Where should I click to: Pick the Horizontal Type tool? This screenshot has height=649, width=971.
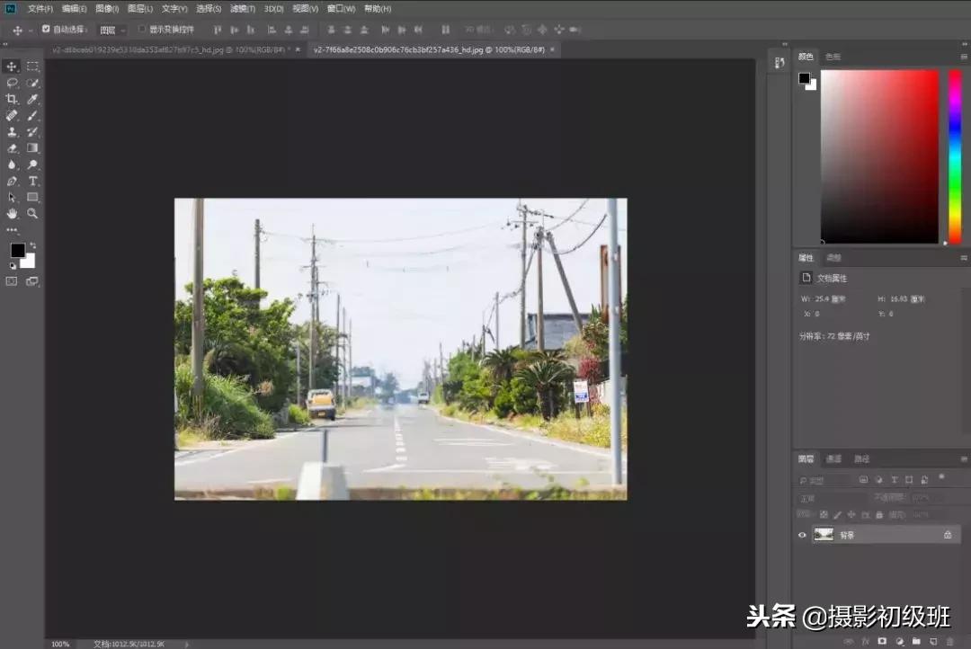(x=32, y=181)
